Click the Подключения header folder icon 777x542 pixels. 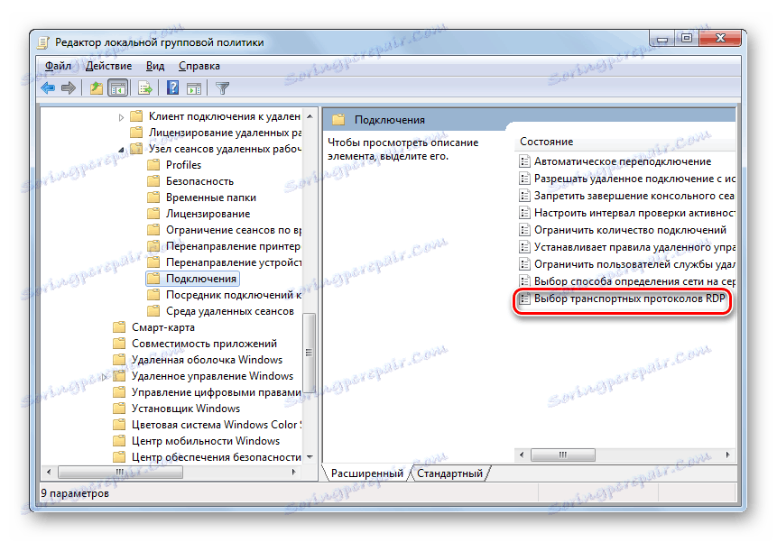pyautogui.click(x=338, y=120)
